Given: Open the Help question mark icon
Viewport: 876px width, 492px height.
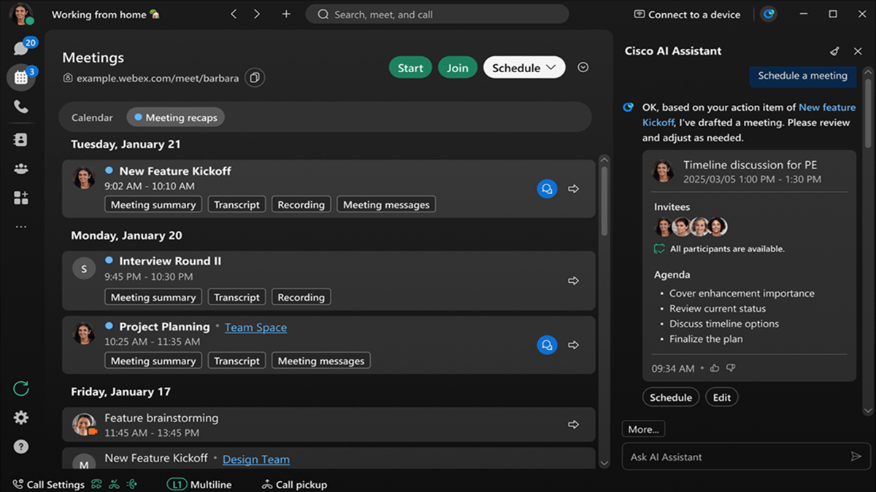Looking at the screenshot, I should pos(21,447).
